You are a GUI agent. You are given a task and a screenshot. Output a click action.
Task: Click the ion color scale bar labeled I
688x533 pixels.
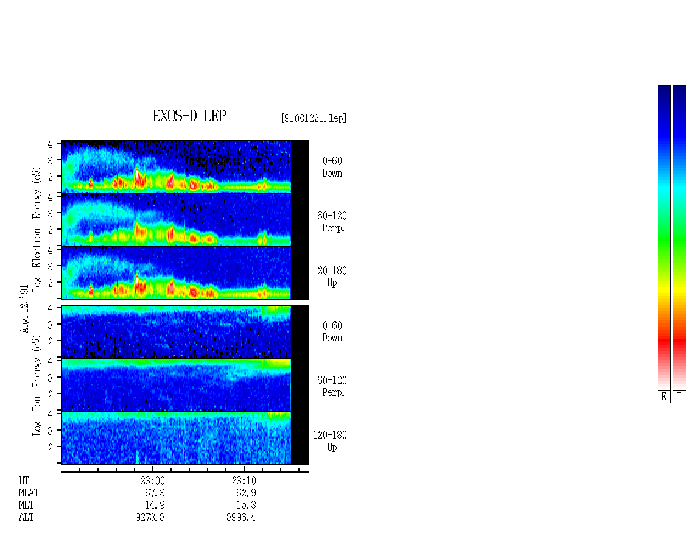679,238
